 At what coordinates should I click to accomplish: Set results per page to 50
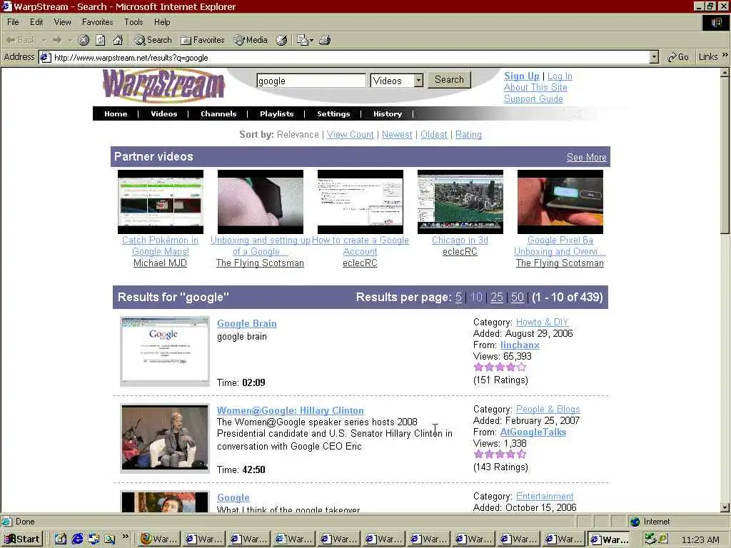[x=518, y=298]
